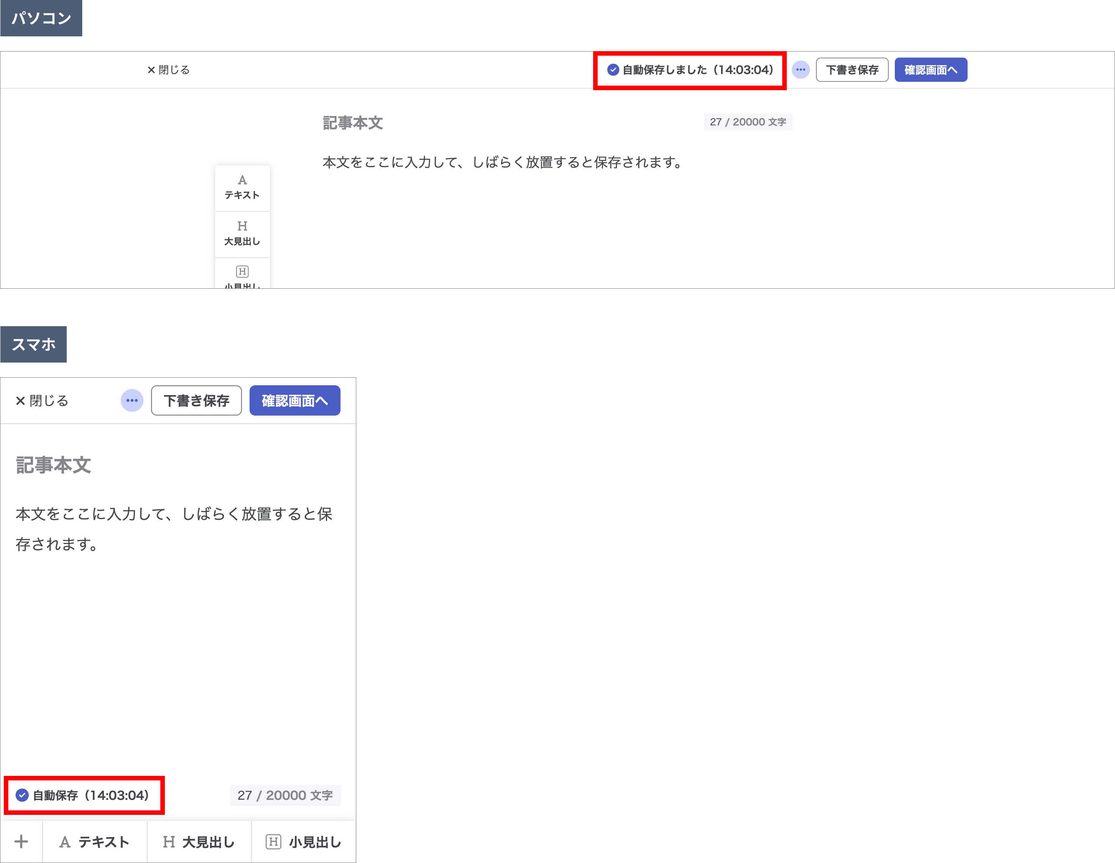Tap 小見出し in mobile bottom toolbar
The width and height of the screenshot is (1115, 863).
coord(304,841)
